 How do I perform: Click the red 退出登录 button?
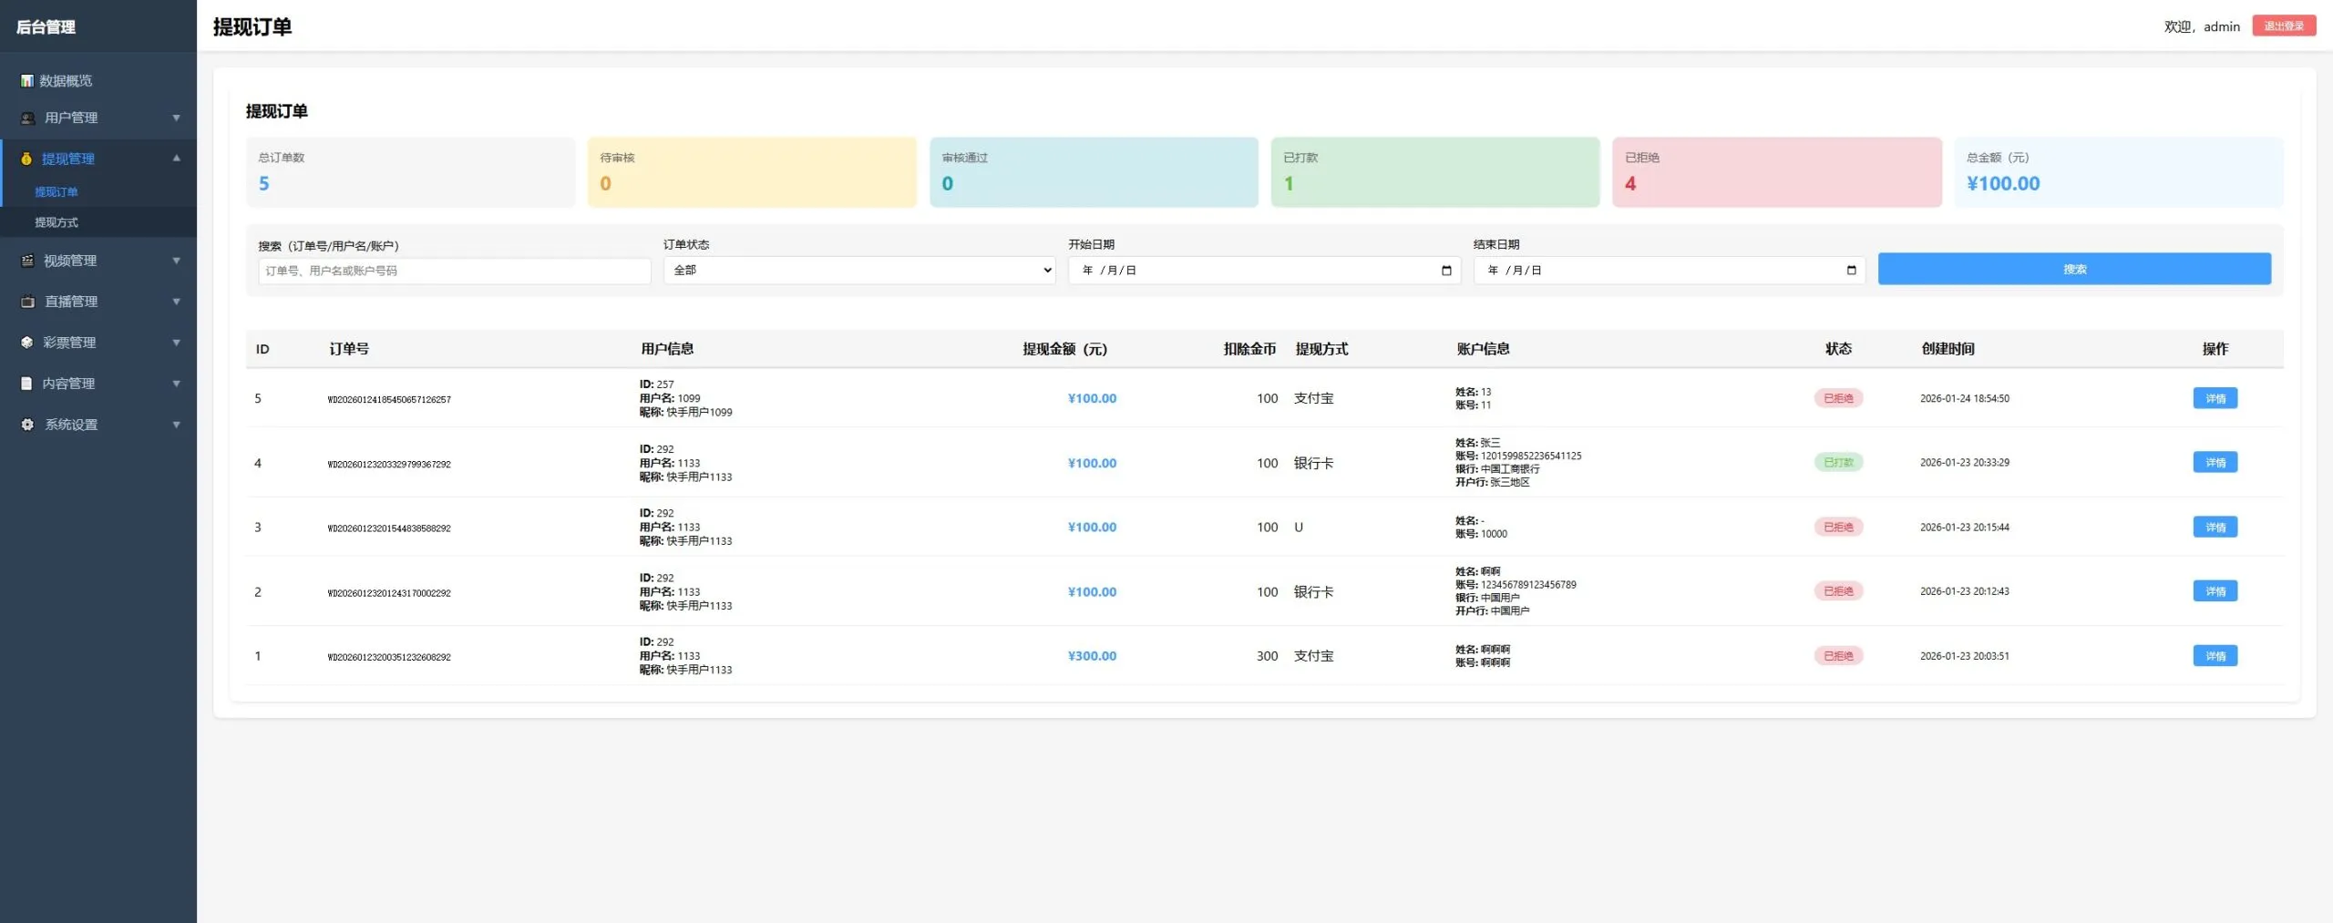pos(2284,26)
